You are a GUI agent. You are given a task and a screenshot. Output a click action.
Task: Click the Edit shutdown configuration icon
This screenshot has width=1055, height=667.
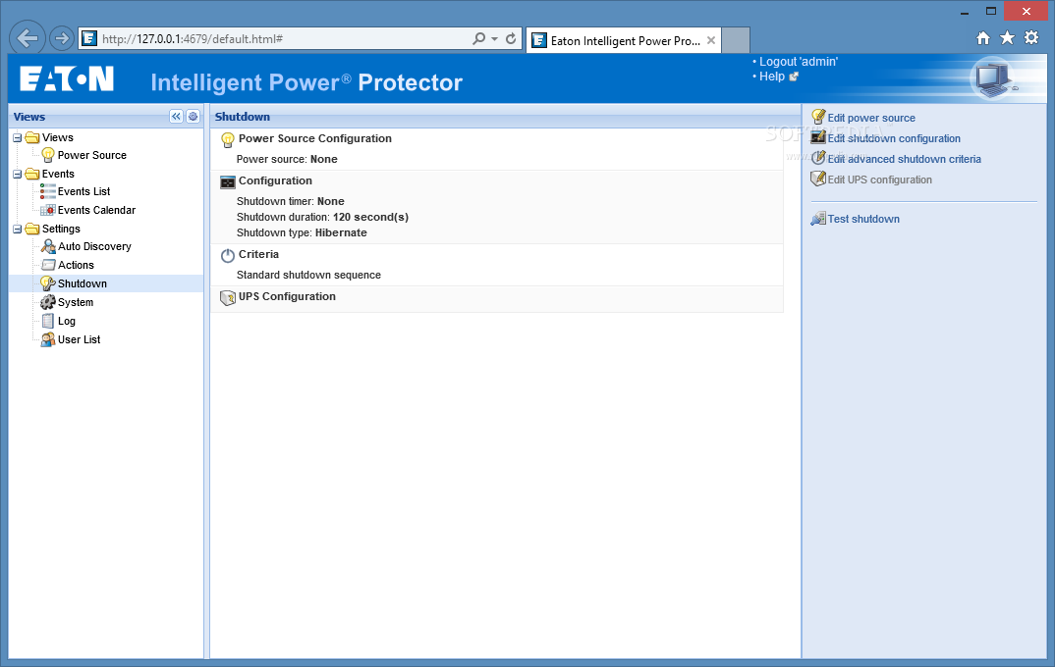pos(818,137)
